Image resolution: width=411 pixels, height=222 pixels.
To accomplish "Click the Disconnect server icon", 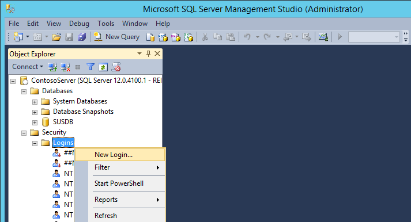I will [65, 67].
